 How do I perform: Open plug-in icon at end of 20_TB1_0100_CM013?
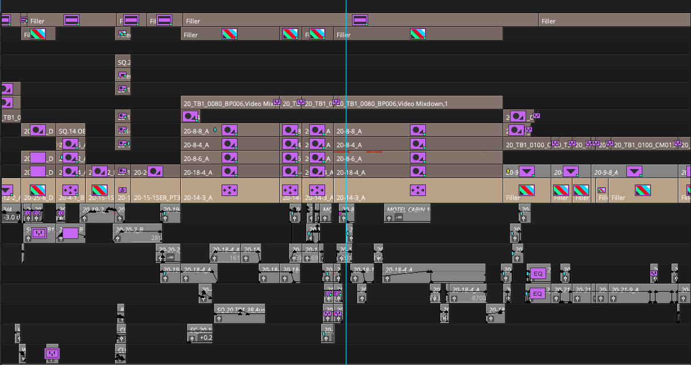point(678,143)
